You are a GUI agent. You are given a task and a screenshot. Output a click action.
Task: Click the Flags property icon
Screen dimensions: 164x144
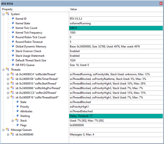point(17,125)
